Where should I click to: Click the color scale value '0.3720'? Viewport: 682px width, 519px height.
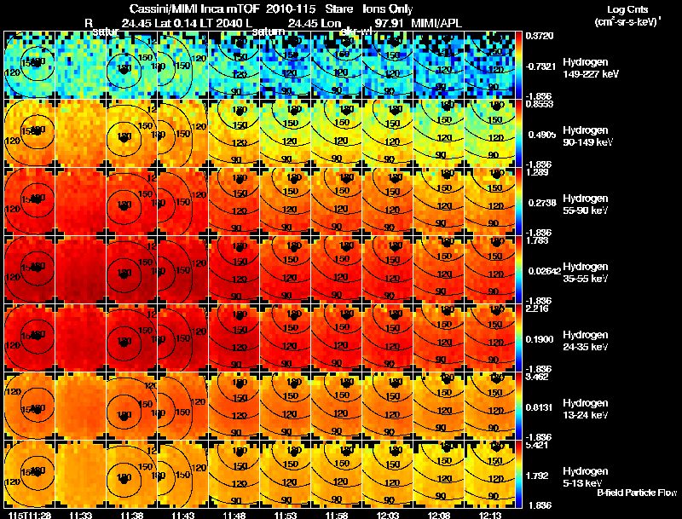coord(540,36)
